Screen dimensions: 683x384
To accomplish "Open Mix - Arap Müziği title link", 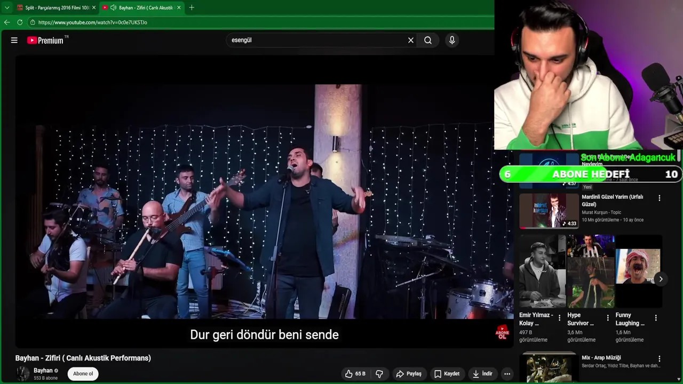I will click(601, 358).
